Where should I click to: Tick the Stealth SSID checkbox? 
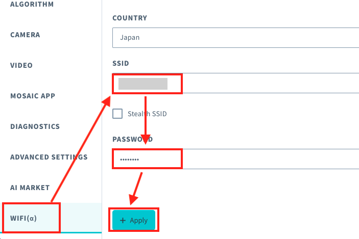[117, 114]
